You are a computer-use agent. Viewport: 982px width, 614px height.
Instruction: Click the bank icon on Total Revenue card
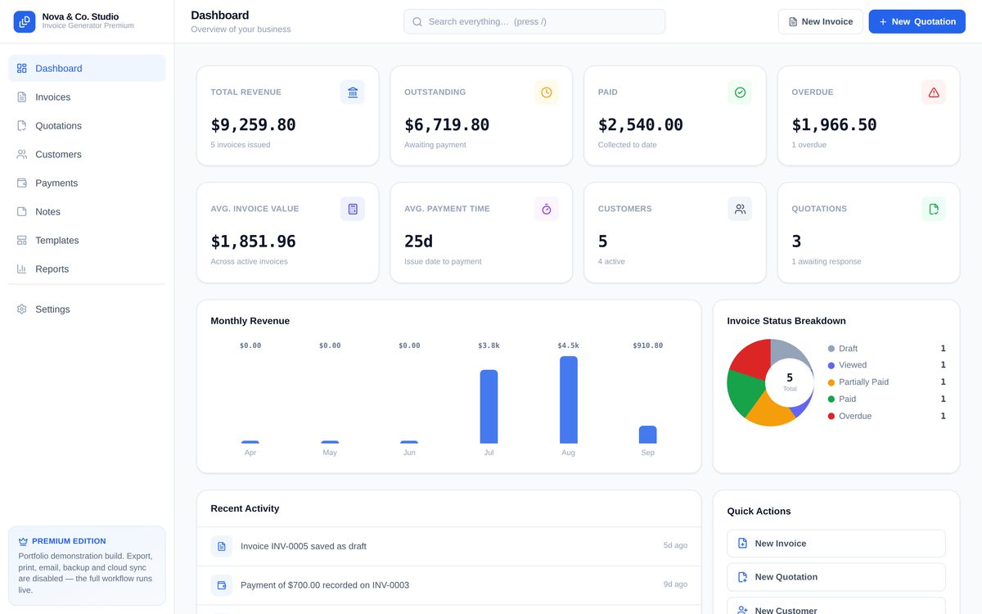[x=353, y=93]
